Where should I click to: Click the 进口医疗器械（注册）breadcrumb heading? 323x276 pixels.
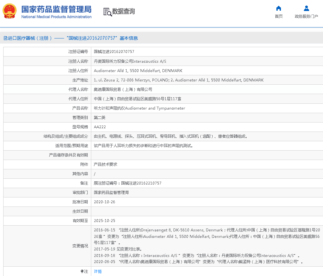pyautogui.click(x=30, y=38)
